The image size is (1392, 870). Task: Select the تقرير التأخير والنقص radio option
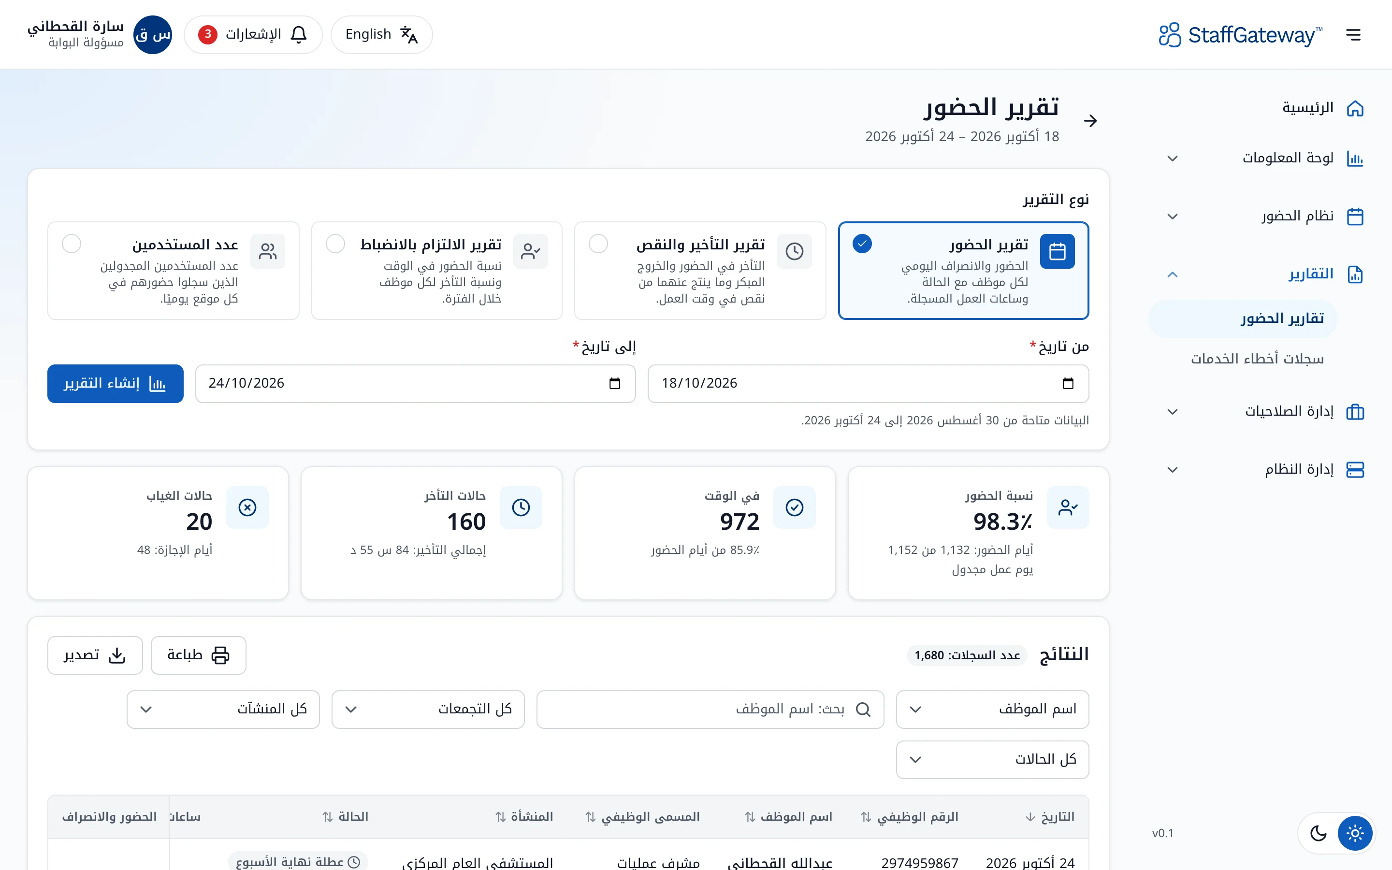[x=598, y=244]
